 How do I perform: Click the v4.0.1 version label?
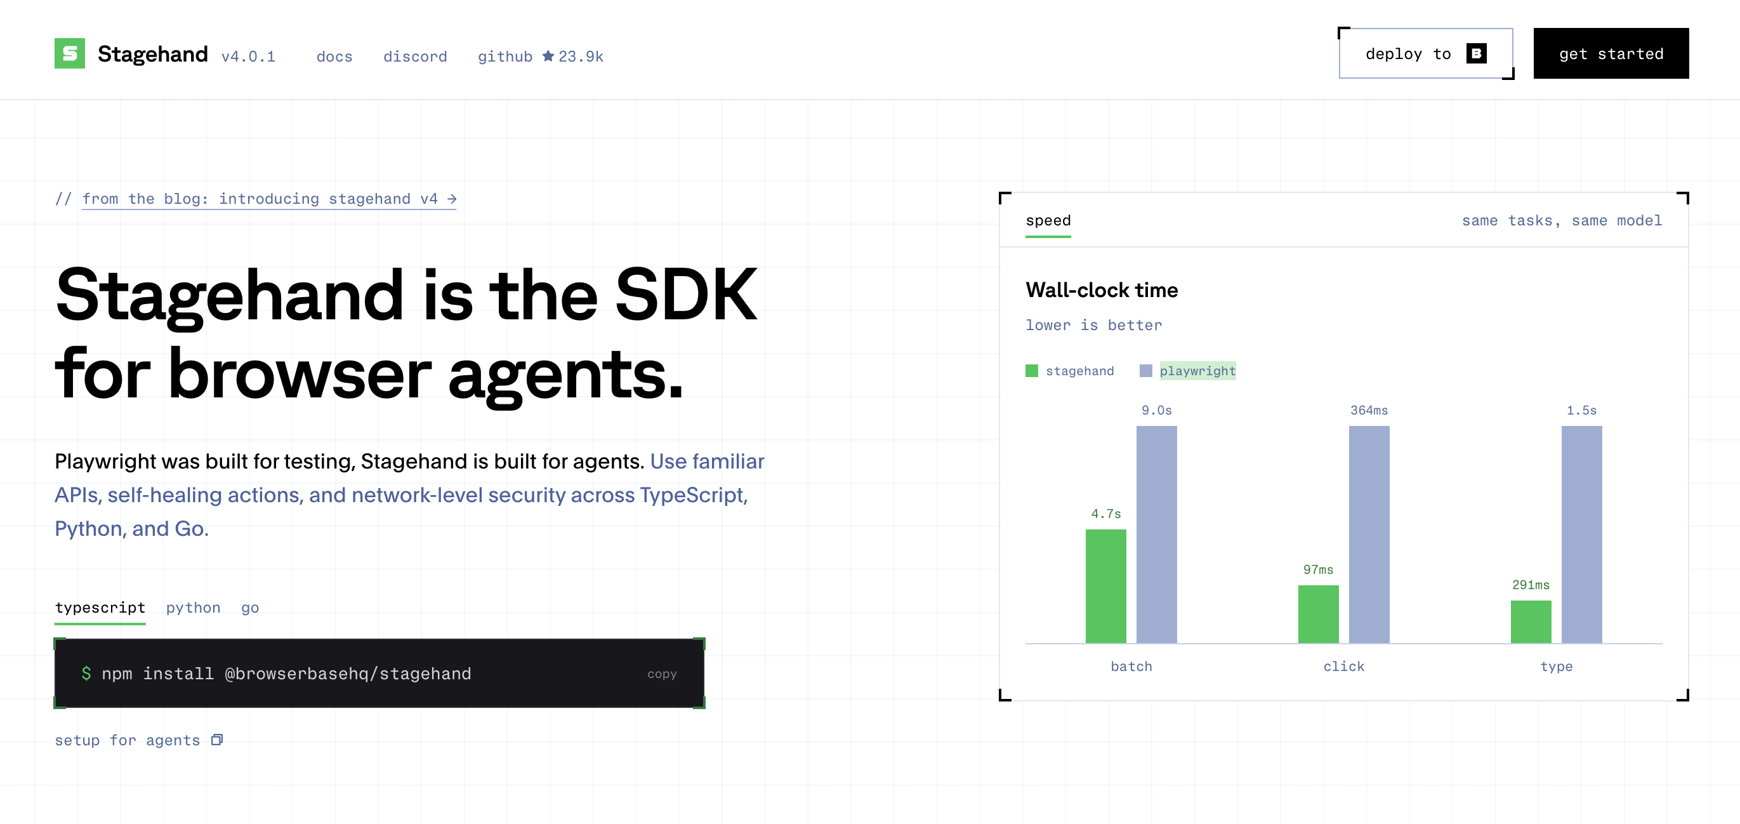click(249, 56)
